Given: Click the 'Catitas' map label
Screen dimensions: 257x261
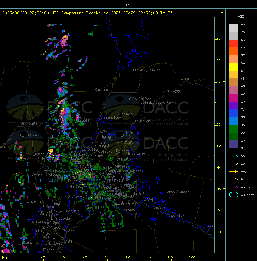Looking at the screenshot, I should tap(160, 207).
